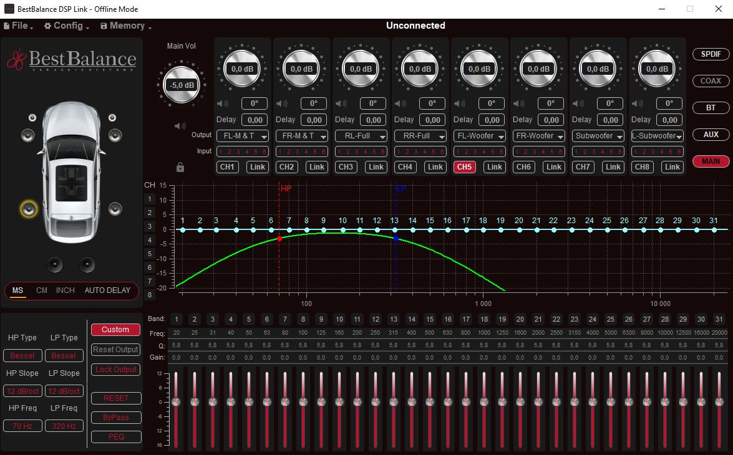Image resolution: width=733 pixels, height=455 pixels.
Task: Toggle the Link button for CH1
Action: 258,167
